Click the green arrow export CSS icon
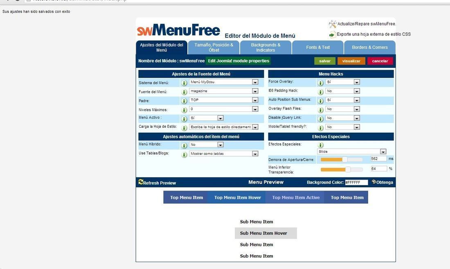This screenshot has width=450, height=269. [332, 35]
